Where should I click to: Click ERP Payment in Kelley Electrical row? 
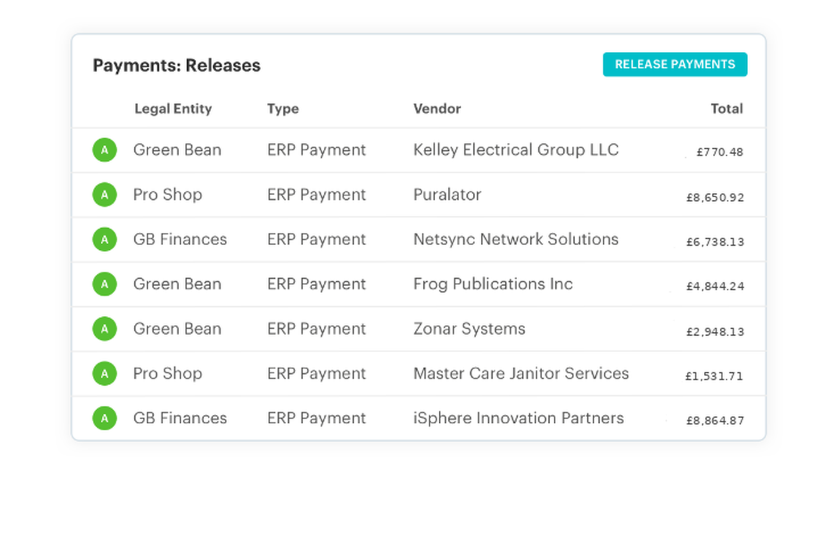(316, 150)
